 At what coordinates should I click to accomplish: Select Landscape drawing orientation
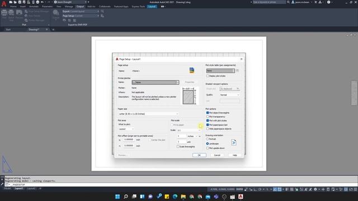(x=208, y=143)
